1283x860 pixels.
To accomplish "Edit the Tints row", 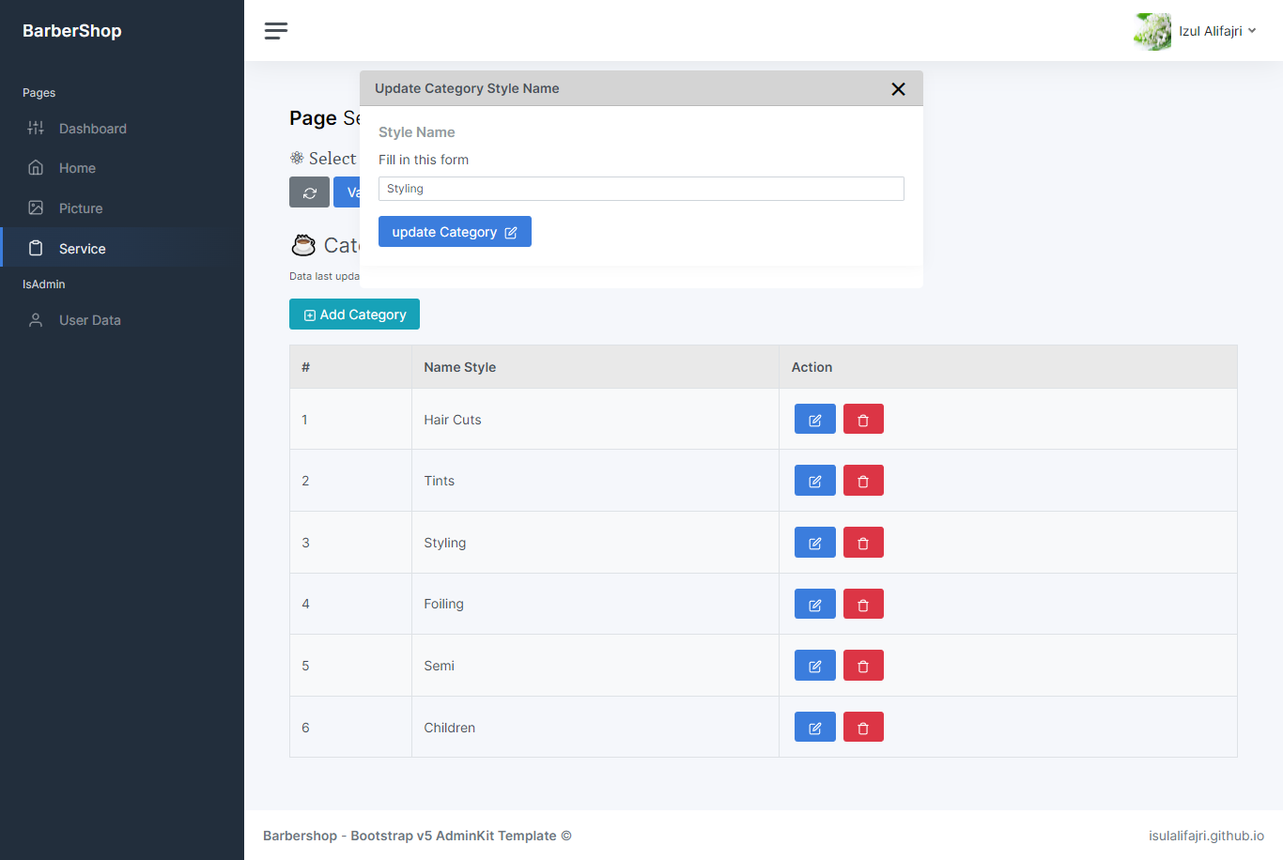I will [814, 481].
